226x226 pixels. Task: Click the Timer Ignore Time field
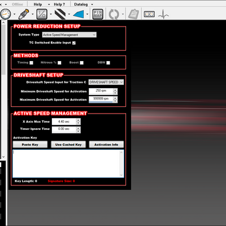click(x=64, y=129)
